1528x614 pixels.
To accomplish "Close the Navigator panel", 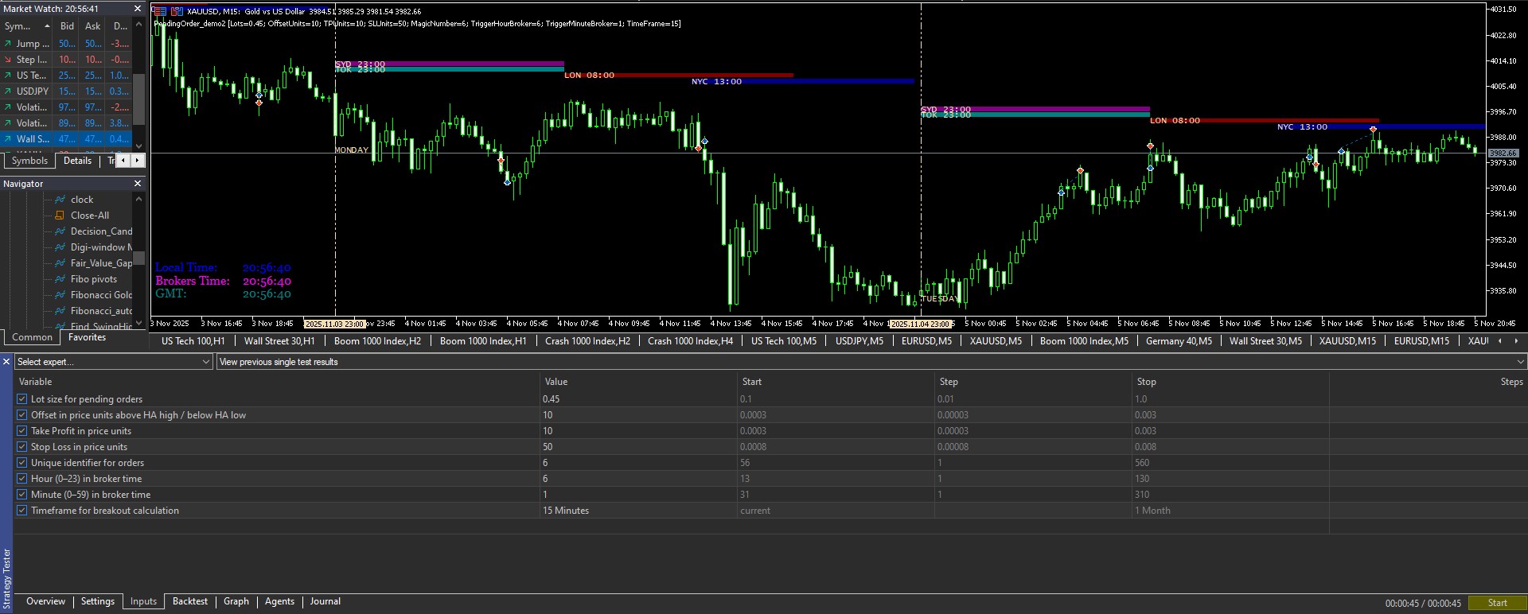I will click(137, 184).
